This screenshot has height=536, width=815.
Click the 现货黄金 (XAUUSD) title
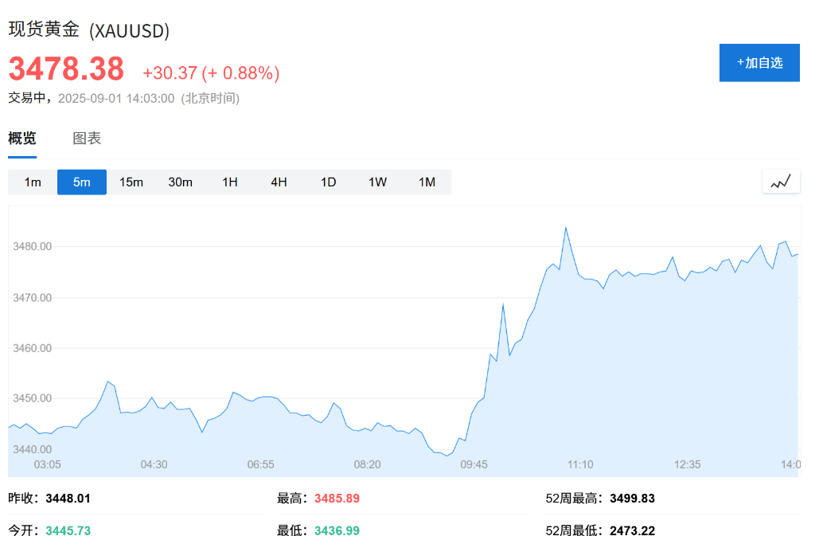click(88, 29)
